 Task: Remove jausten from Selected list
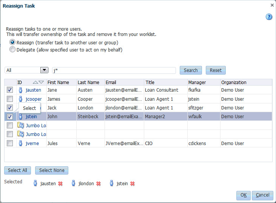(60, 184)
